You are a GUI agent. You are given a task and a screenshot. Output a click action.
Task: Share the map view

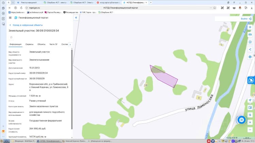250,49
